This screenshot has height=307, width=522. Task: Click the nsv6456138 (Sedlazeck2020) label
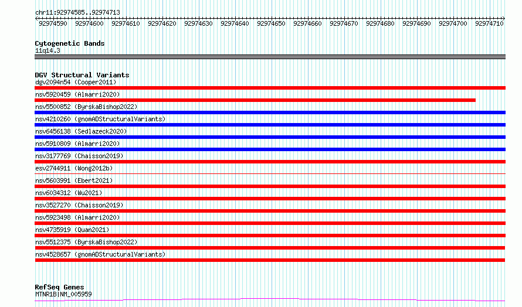click(x=81, y=131)
